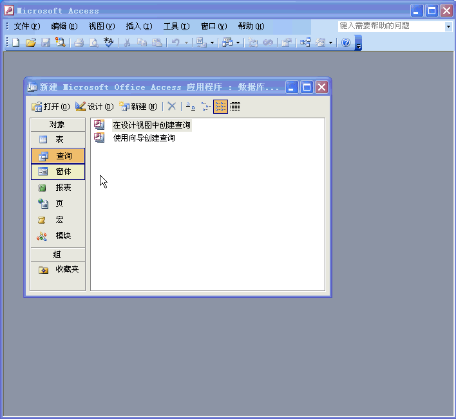Image resolution: width=456 pixels, height=419 pixels.
Task: Maximize the database window
Action: (307, 87)
